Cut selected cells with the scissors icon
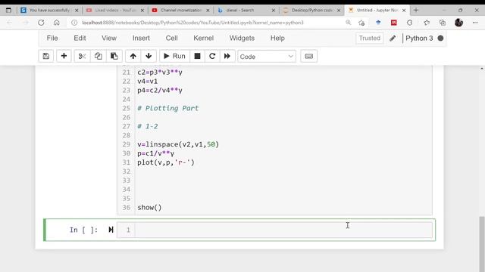 click(82, 56)
